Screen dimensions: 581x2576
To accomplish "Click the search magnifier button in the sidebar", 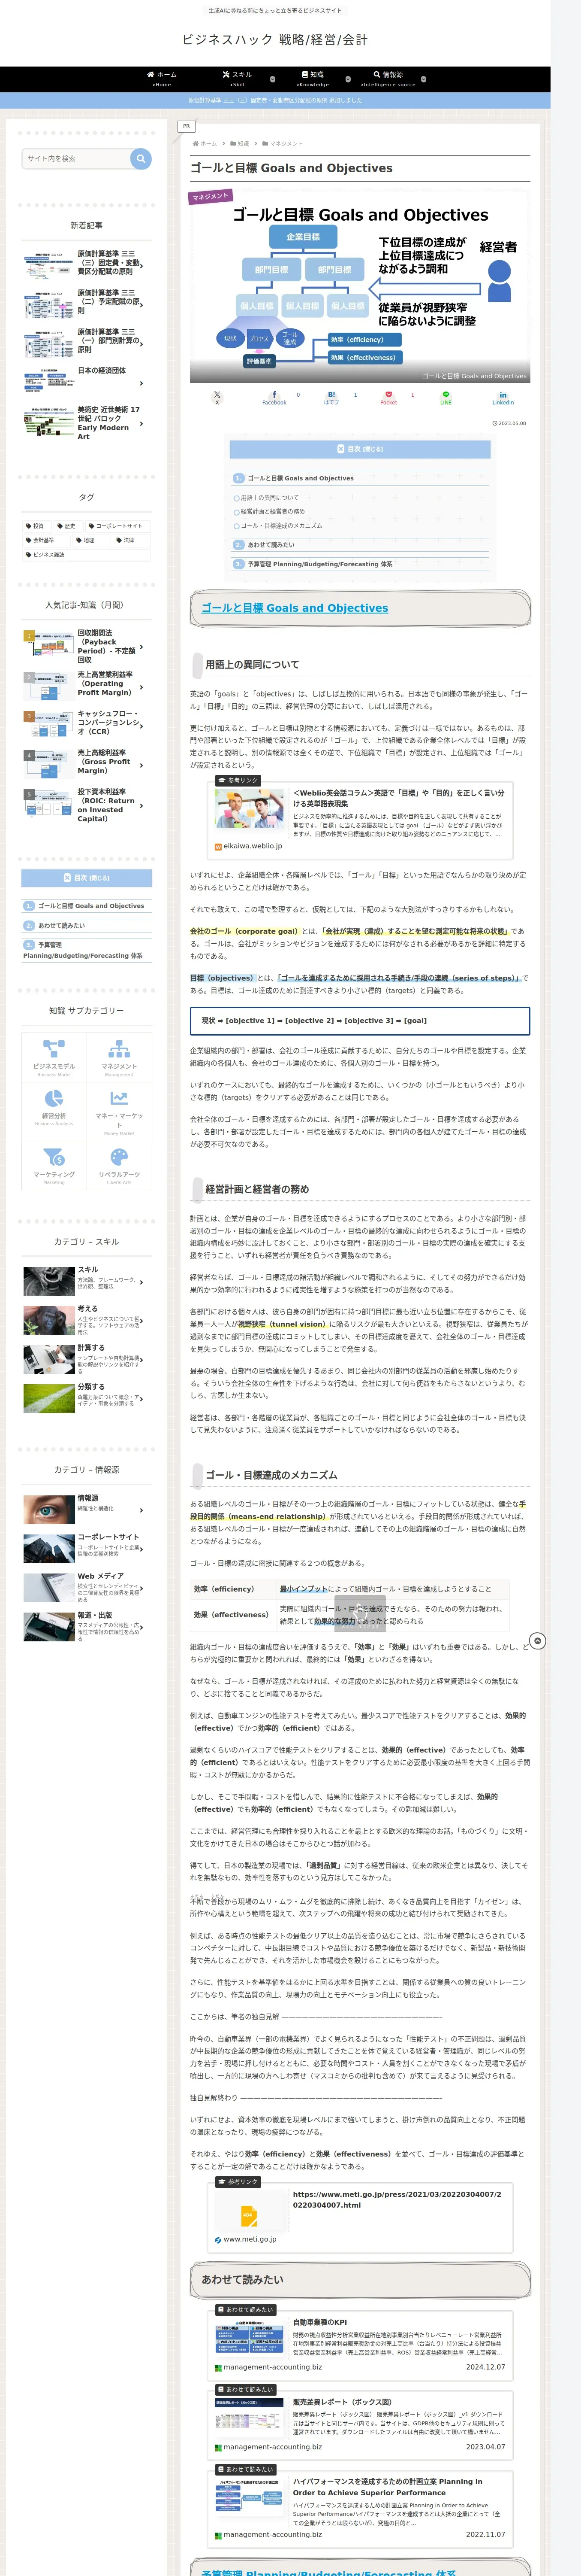I will pyautogui.click(x=141, y=158).
